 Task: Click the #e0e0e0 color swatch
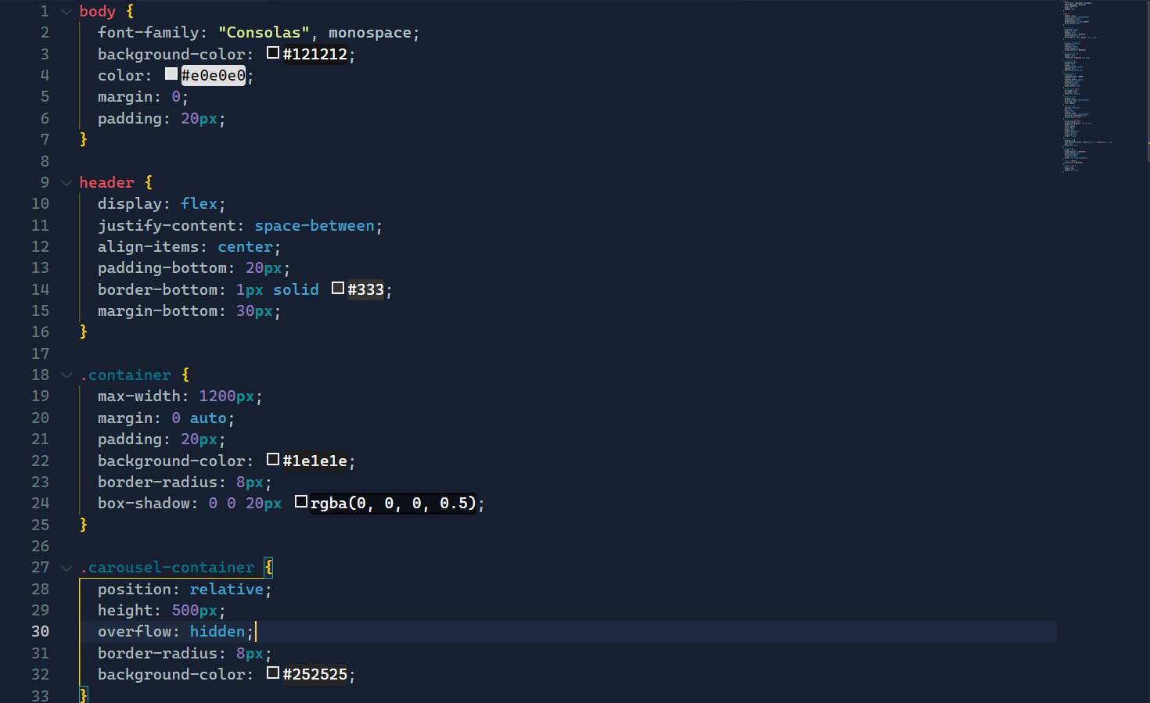(x=171, y=74)
